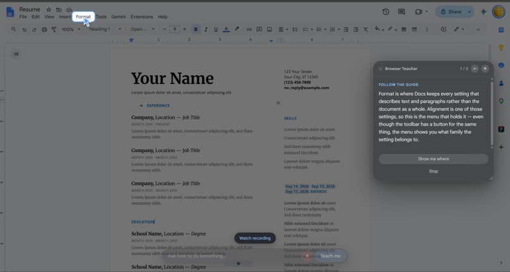Toggle the checklist button
This screenshot has height=272, width=510.
coord(305,30)
